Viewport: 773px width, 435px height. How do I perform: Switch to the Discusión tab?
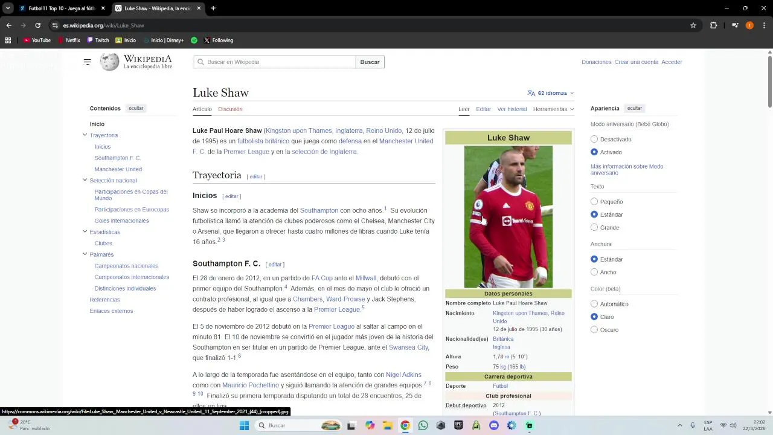pos(230,109)
